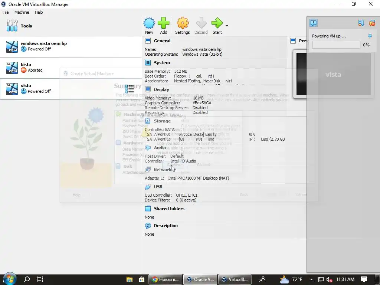Click the Description section header
The width and height of the screenshot is (380, 285).
(x=166, y=226)
